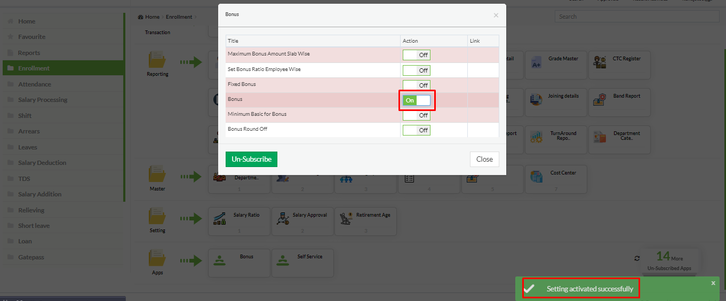
Task: Click the Action column header
Action: [434, 41]
